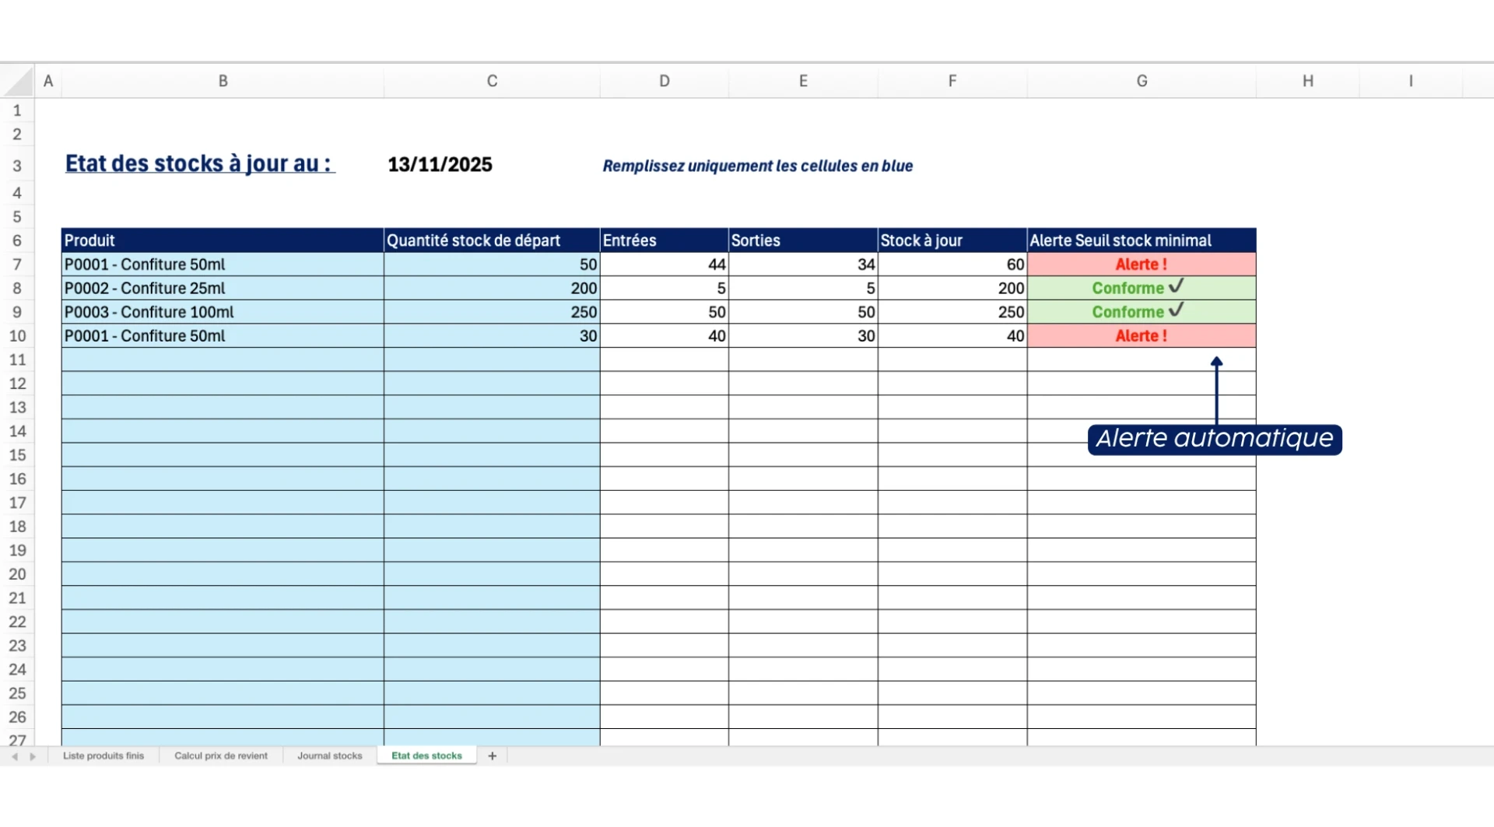Select the Entrées cell showing 44
This screenshot has width=1494, height=827.
point(665,265)
